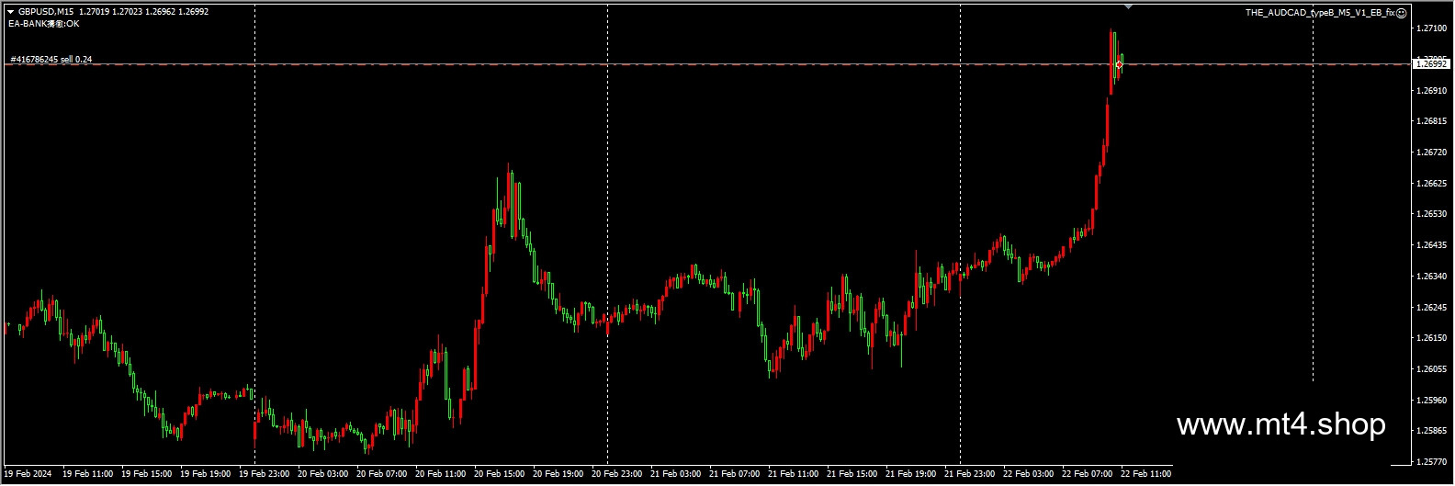The height and width of the screenshot is (486, 1455).
Task: Select the GBPUSD,M15 symbol title text
Action: click(x=46, y=12)
